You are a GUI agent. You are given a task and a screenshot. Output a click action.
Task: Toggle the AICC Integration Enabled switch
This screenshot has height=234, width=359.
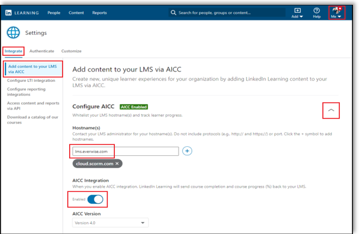click(x=95, y=200)
